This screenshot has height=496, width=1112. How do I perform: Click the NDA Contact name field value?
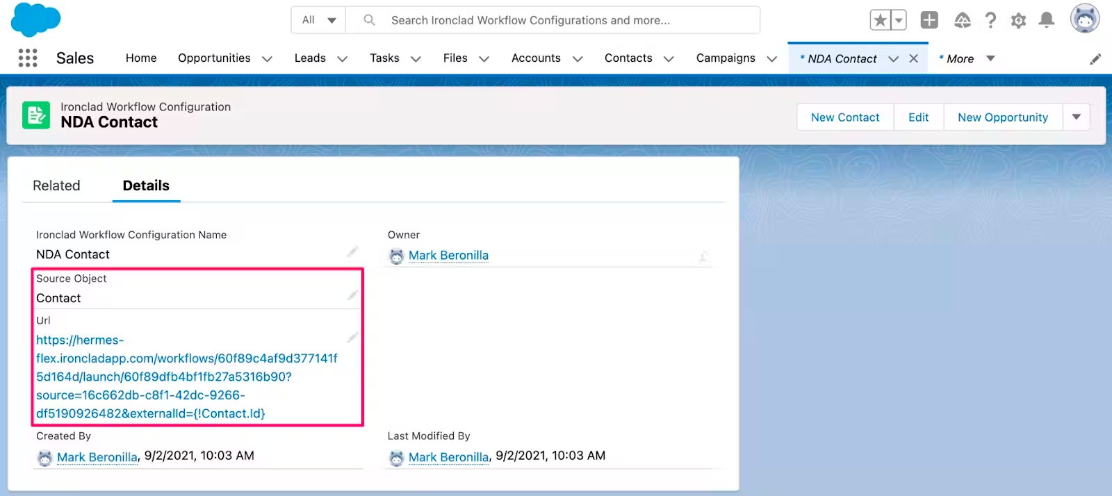pos(73,254)
